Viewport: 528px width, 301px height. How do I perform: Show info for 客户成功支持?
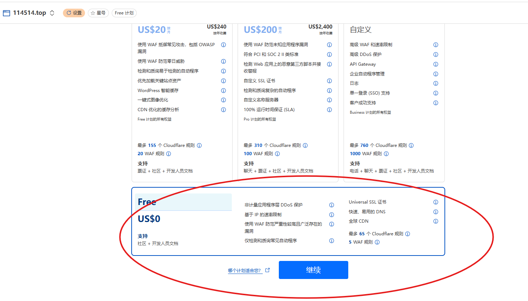click(x=436, y=103)
